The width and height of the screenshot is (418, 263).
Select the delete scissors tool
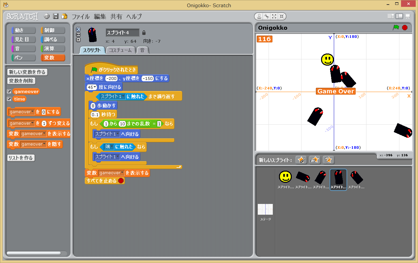(267, 16)
